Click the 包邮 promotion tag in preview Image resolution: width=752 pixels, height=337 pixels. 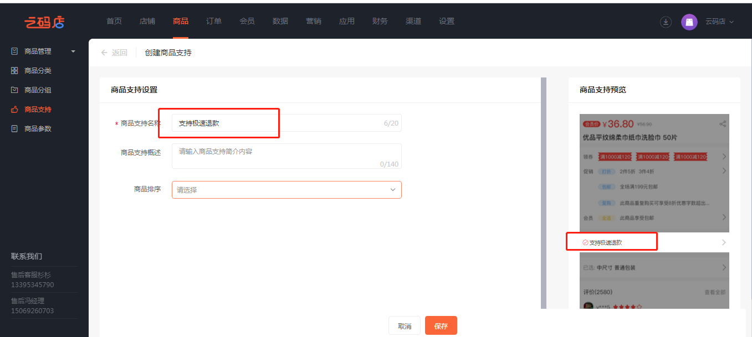pos(607,187)
